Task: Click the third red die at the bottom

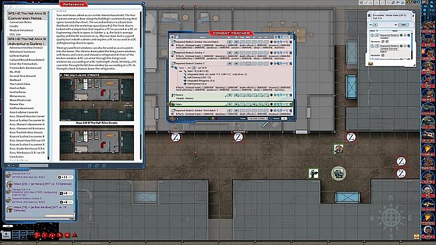Action: pos(52,235)
